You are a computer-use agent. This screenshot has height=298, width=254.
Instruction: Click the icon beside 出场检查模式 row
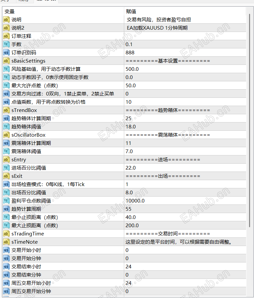point(6,184)
